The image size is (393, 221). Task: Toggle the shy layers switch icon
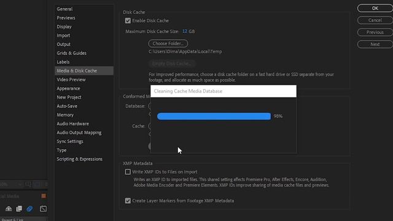pos(9,209)
